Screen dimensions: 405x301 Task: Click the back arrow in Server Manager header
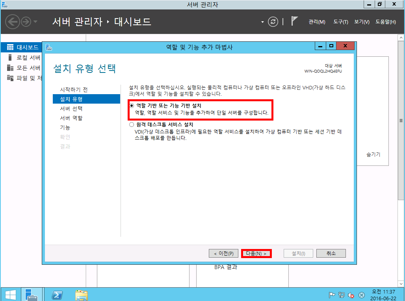(12, 22)
